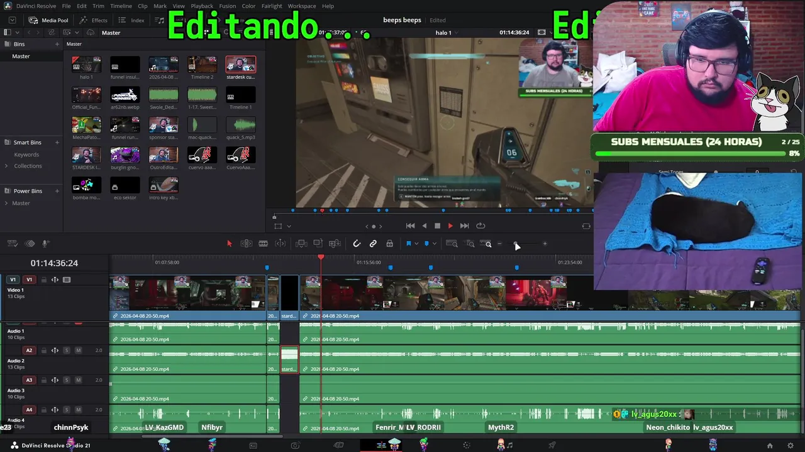
Task: Open the Workspace menu
Action: coord(302,6)
